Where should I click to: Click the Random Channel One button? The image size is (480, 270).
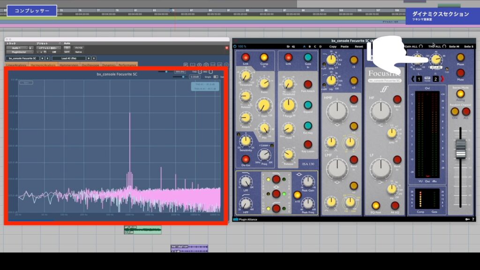(455, 112)
